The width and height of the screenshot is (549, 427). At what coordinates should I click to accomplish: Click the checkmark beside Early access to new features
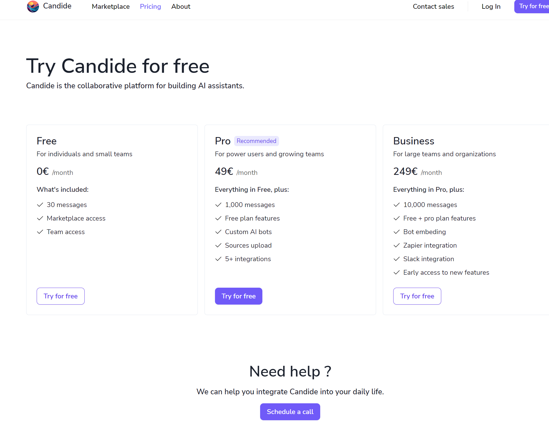[397, 272]
